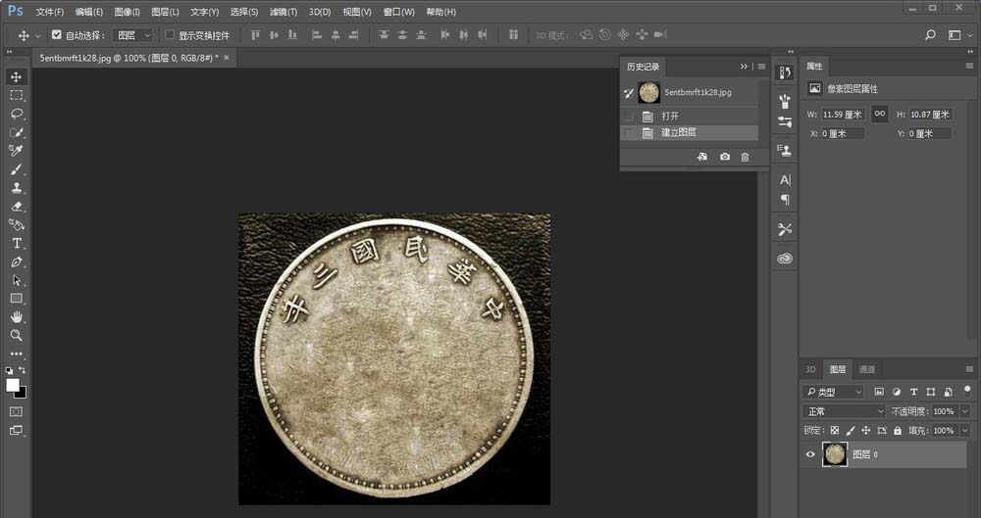Select the Brush tool
Viewport: 981px width, 518px height.
click(17, 169)
